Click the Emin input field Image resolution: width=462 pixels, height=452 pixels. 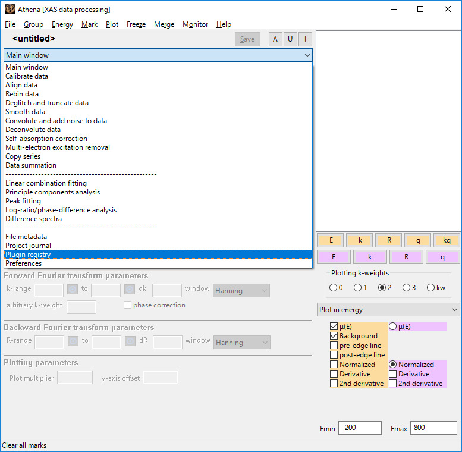360,428
